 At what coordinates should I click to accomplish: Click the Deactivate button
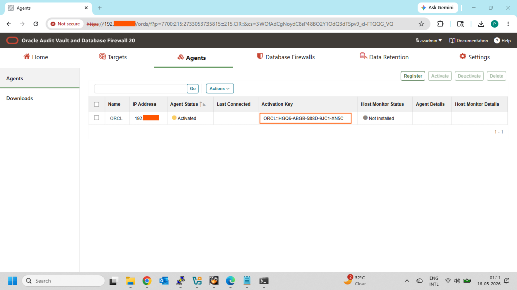pyautogui.click(x=469, y=76)
